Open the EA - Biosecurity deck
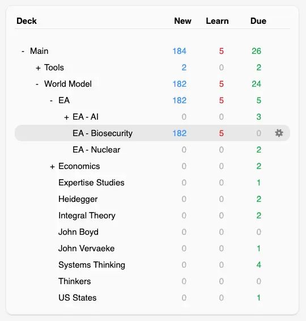The image size is (306, 321). 103,133
